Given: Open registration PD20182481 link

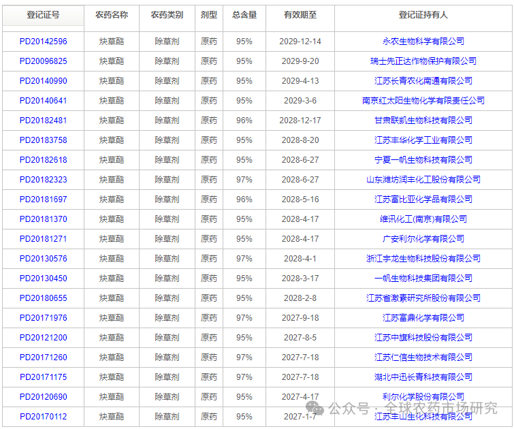Looking at the screenshot, I should pos(44,121).
